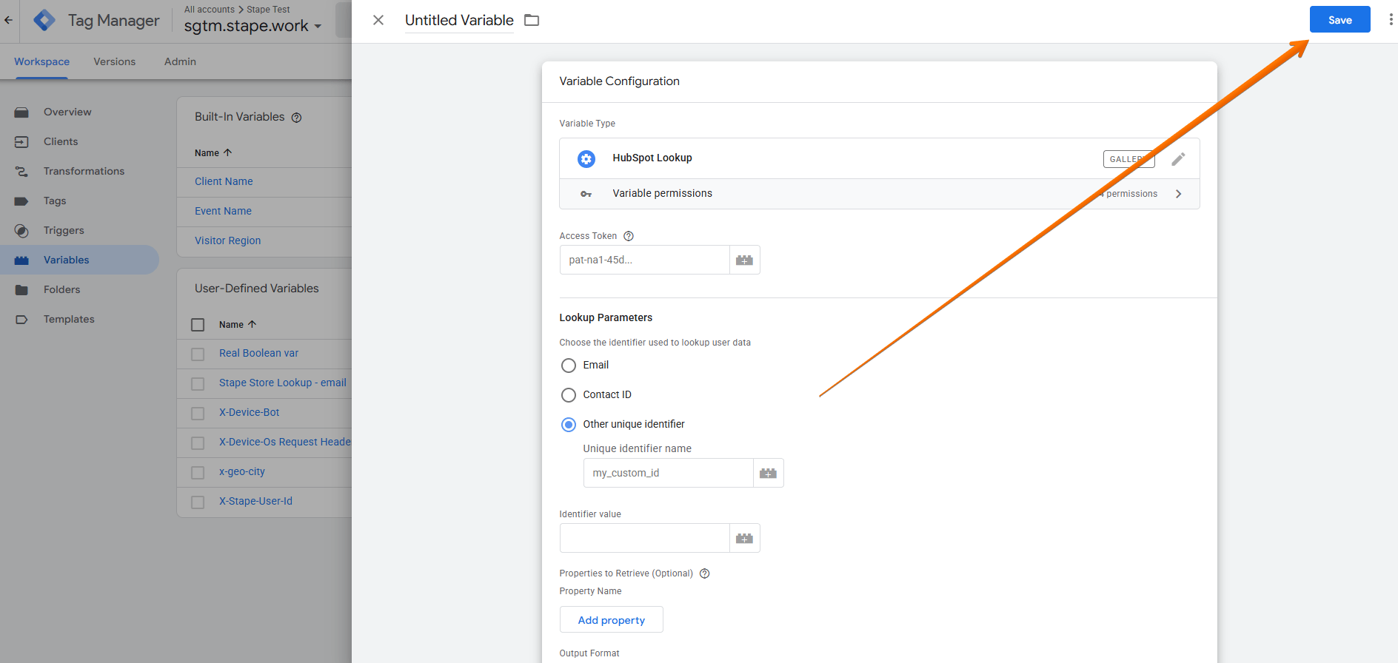Switch to the Versions tab
Viewport: 1398px width, 663px height.
(115, 62)
